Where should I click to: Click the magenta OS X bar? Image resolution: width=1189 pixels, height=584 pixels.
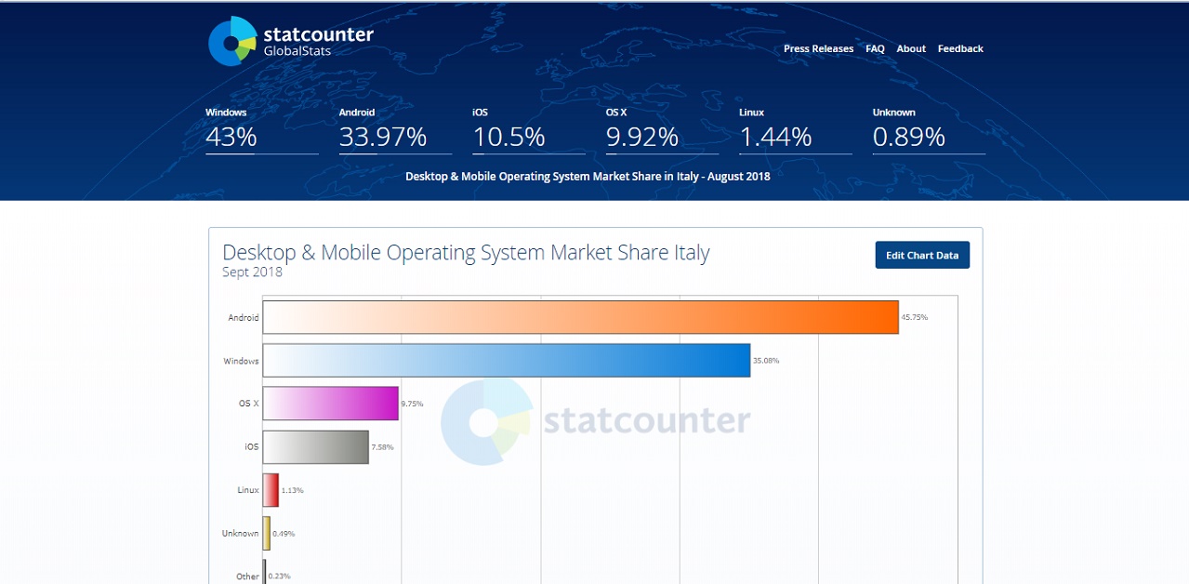tap(331, 404)
